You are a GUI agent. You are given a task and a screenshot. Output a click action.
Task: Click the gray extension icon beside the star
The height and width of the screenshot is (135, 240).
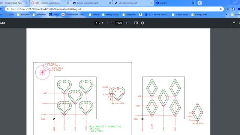point(228,9)
